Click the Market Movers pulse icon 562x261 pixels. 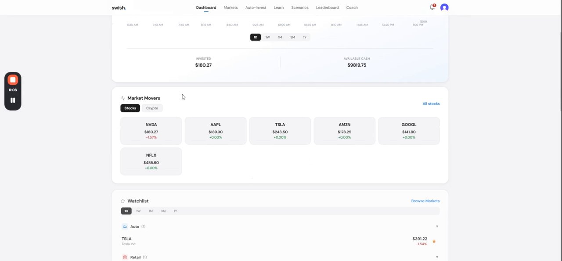click(x=123, y=98)
